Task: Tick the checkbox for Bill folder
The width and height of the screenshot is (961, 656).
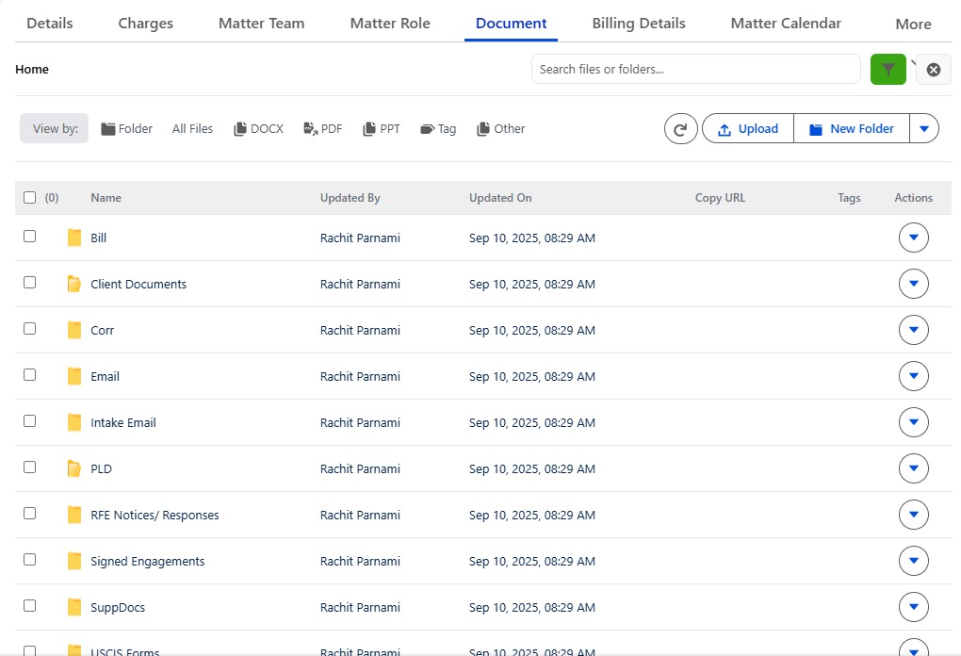Action: pos(30,237)
